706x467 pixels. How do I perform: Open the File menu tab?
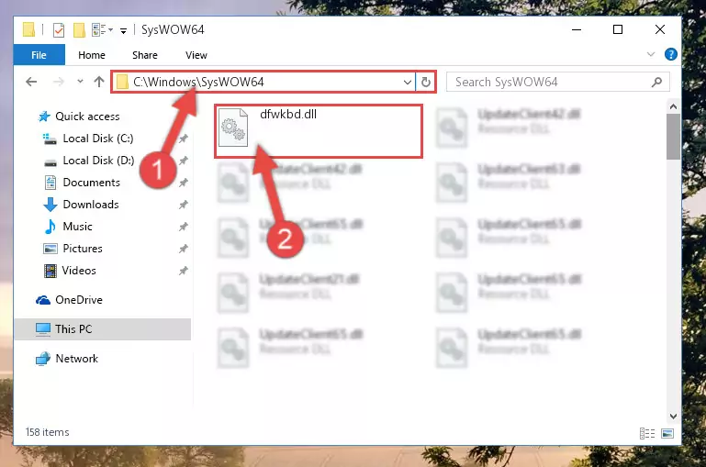tap(39, 55)
